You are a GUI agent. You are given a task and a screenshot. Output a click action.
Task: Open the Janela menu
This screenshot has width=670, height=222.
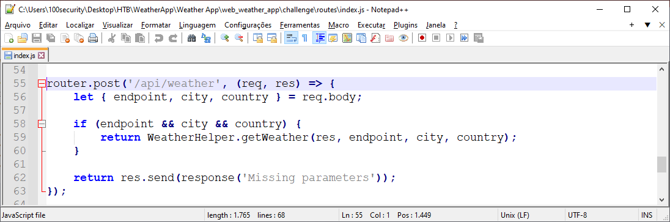(435, 25)
